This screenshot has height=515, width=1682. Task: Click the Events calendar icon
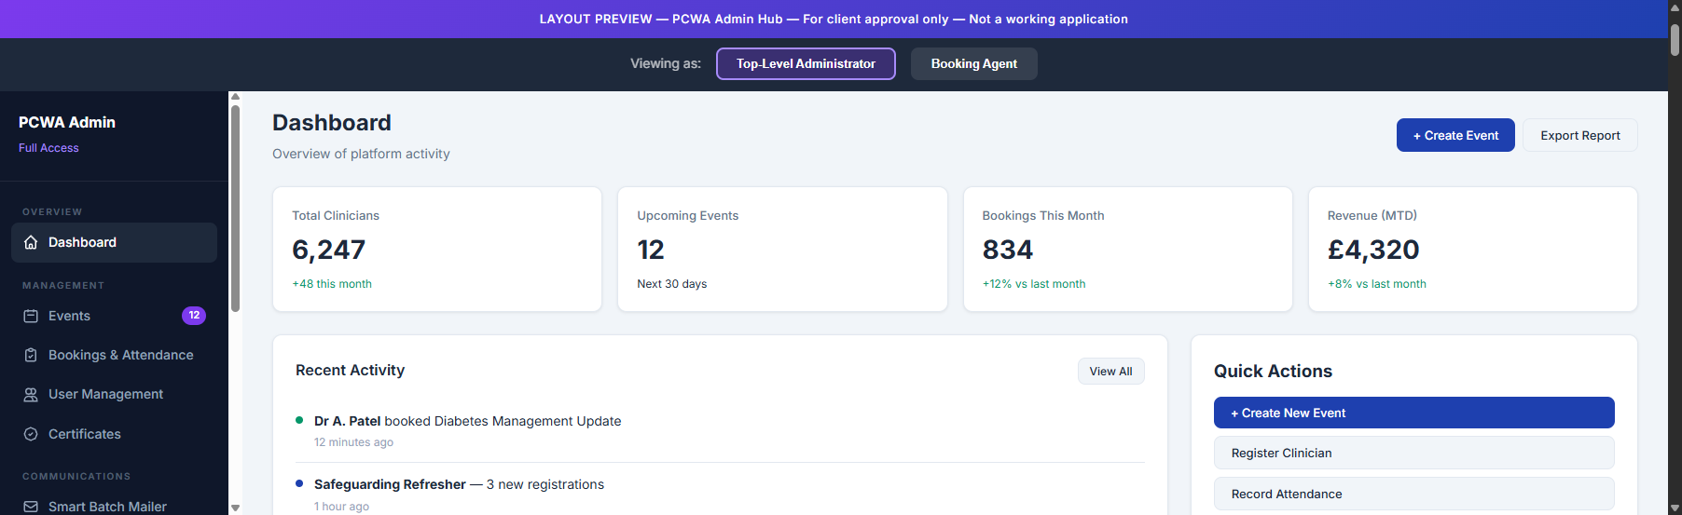coord(31,316)
